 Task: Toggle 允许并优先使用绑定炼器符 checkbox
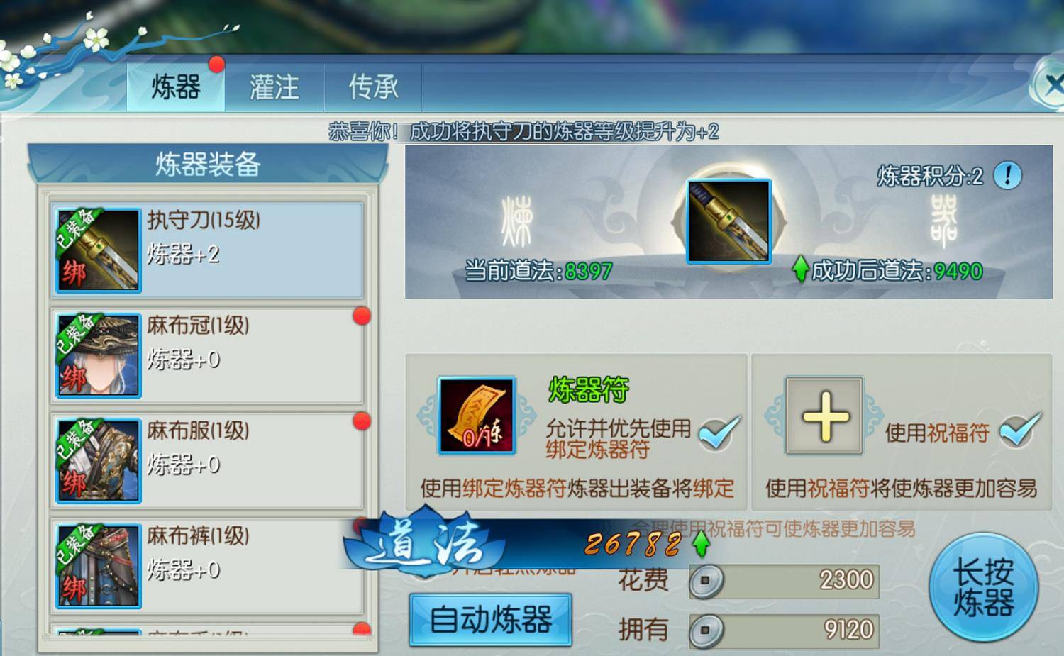click(719, 433)
